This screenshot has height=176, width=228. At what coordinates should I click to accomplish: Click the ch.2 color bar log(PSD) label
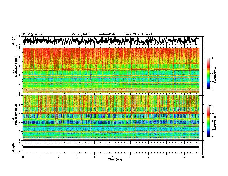tap(216, 123)
